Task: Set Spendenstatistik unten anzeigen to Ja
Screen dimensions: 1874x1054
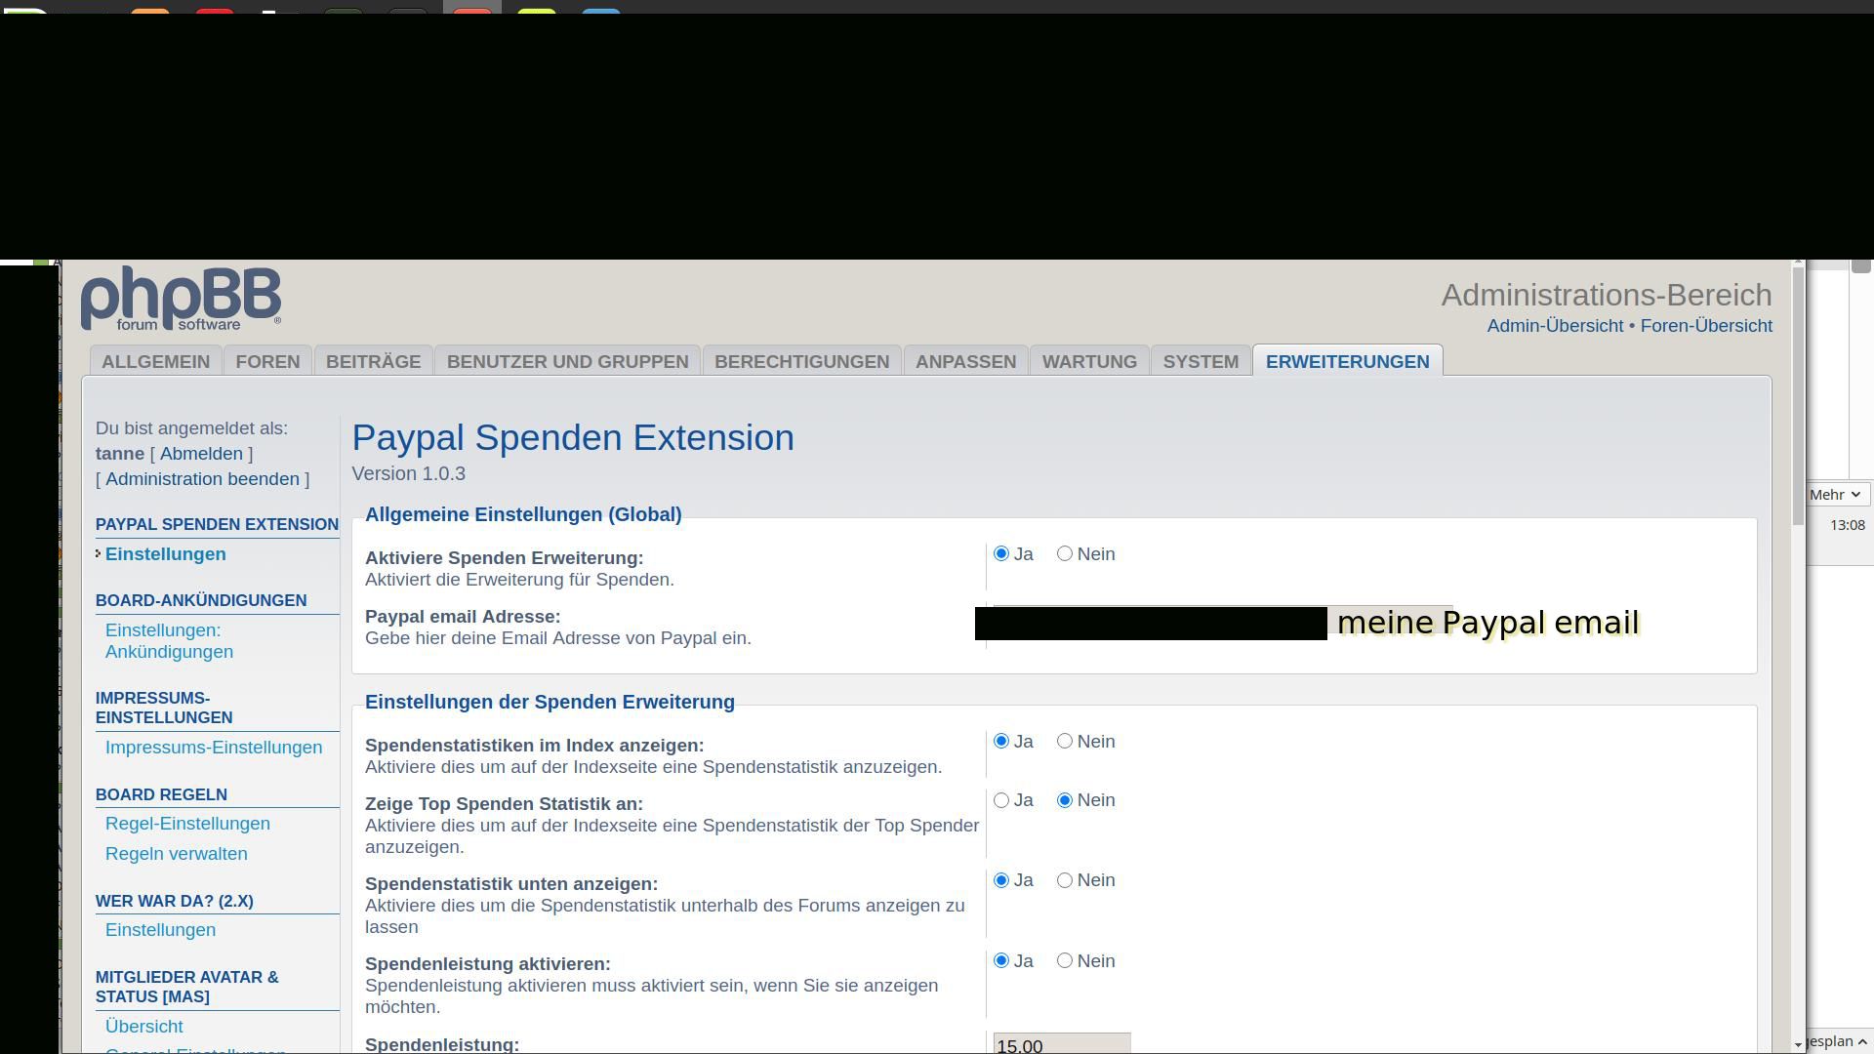Action: (1000, 880)
